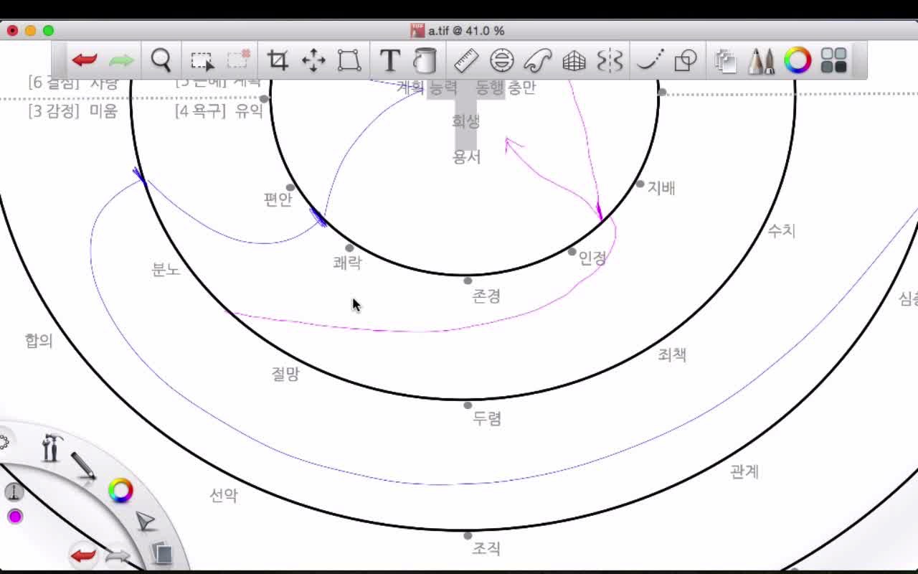918x574 pixels.
Task: Open lagoon color wheel menu
Action: tap(120, 491)
